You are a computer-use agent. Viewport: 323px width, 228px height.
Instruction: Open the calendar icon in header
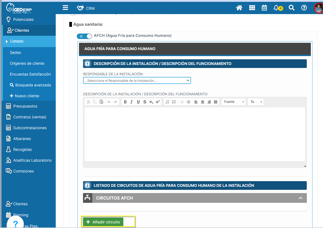(264, 8)
